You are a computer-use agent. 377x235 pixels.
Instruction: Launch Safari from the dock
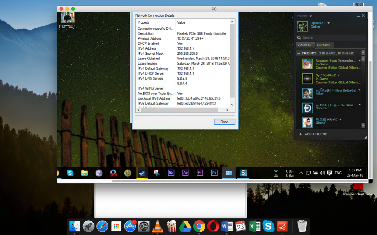pos(102,226)
